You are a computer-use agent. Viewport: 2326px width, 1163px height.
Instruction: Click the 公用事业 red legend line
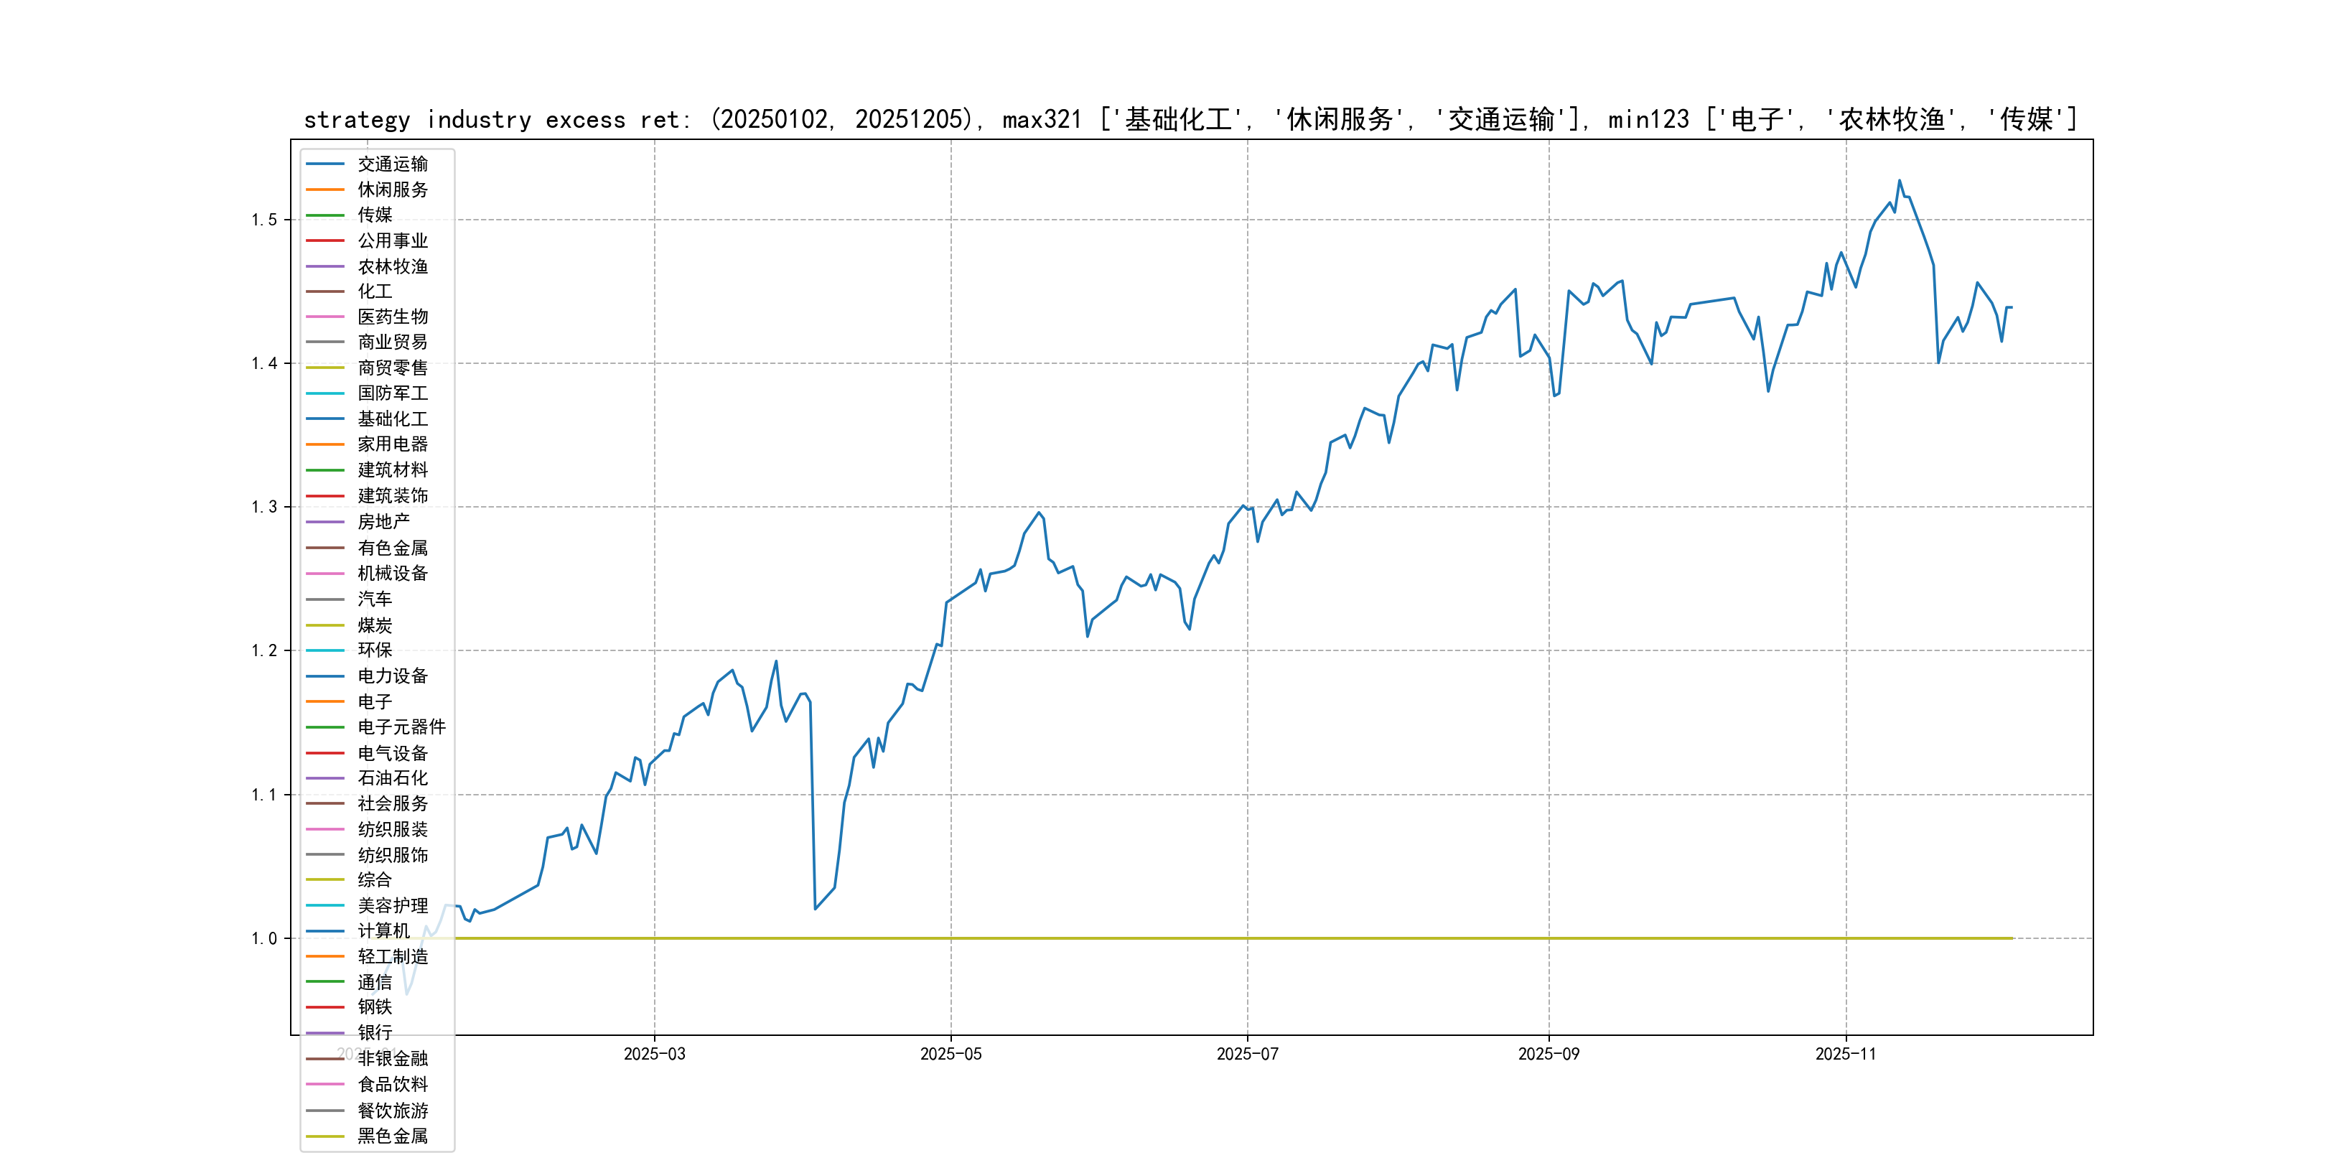pyautogui.click(x=325, y=241)
